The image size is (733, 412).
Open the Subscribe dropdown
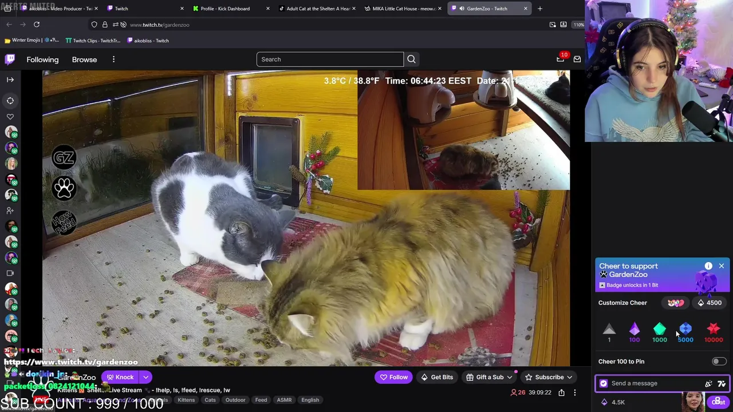point(549,377)
